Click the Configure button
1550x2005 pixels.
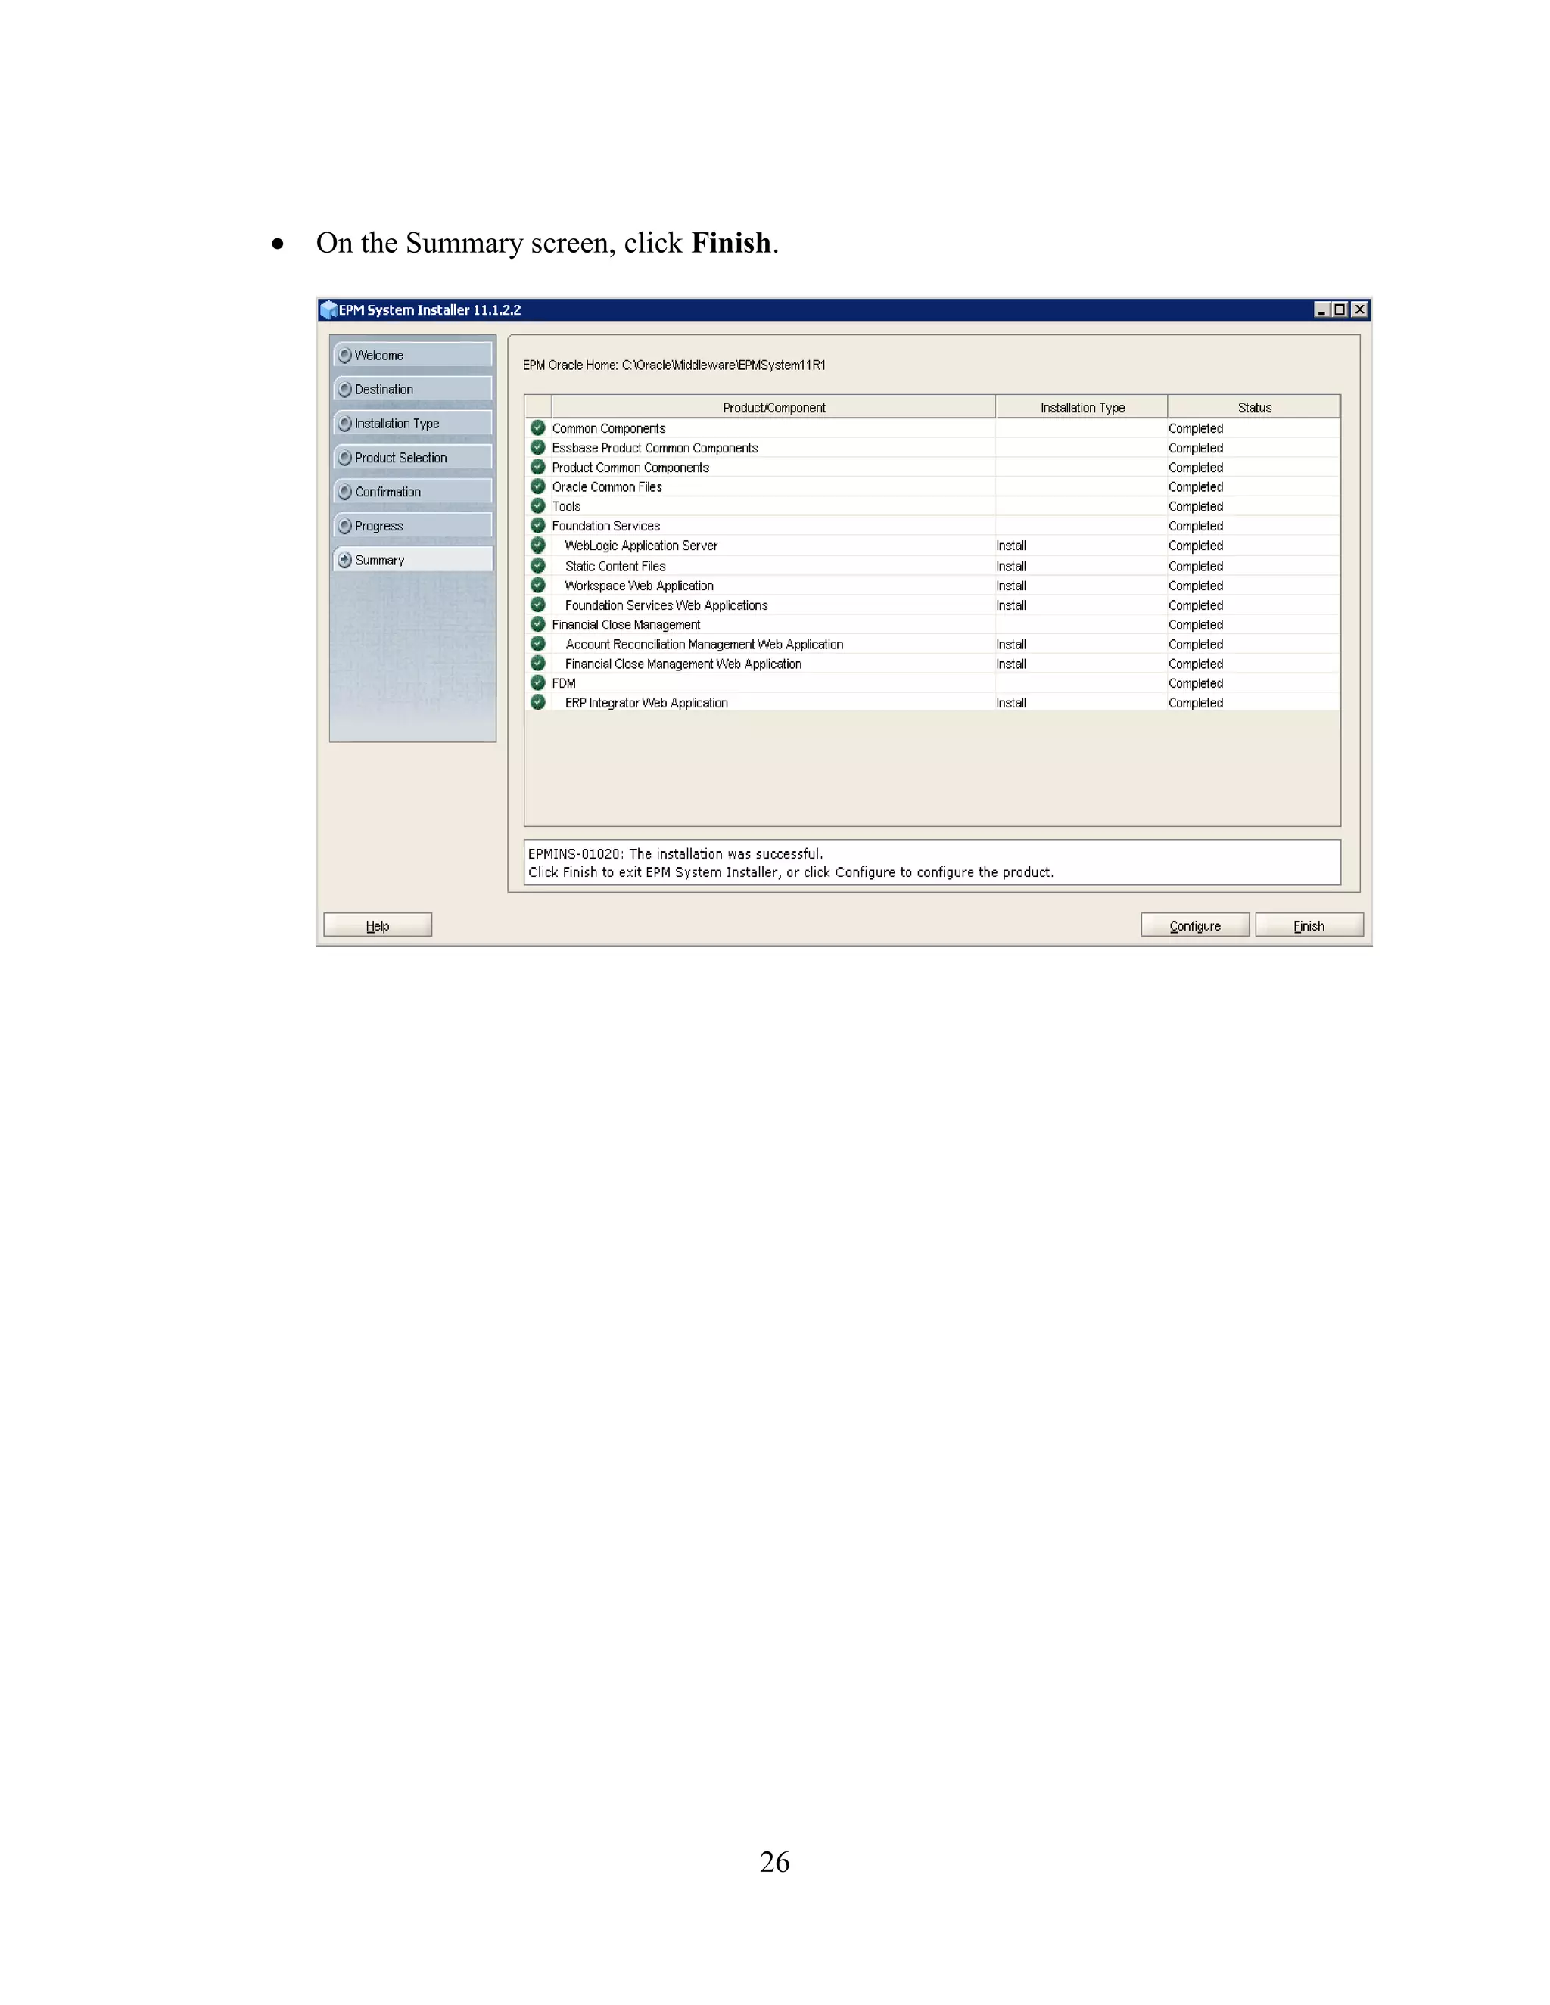1194,925
